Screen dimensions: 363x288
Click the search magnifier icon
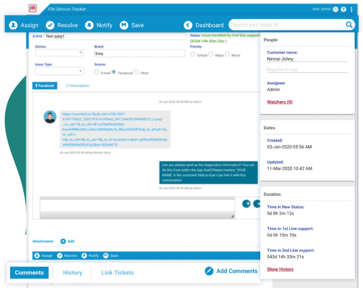(349, 24)
